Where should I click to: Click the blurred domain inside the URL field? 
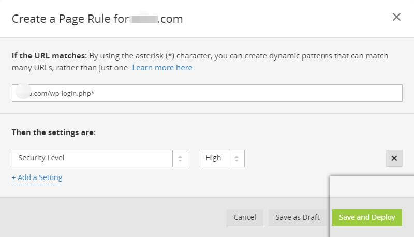click(24, 93)
